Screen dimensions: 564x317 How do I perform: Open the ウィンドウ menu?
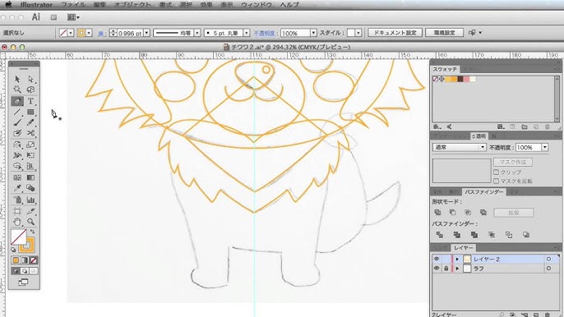tap(257, 5)
